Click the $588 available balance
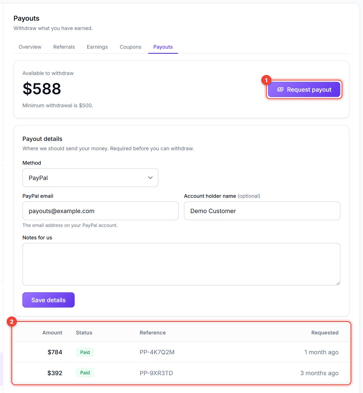 point(42,89)
